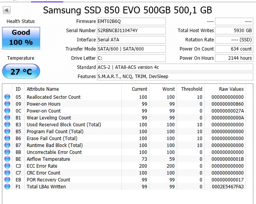This screenshot has width=256, height=204.
Task: Select the Uncorrectable Error Count name
Action: pyautogui.click(x=54, y=152)
